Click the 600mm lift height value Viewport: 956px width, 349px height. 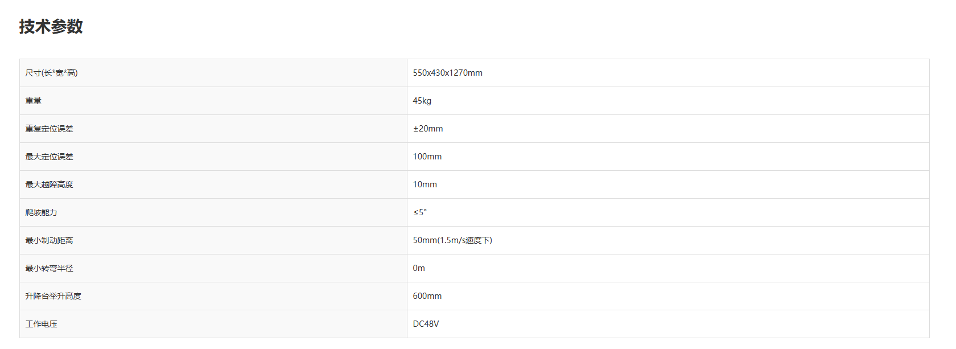427,296
